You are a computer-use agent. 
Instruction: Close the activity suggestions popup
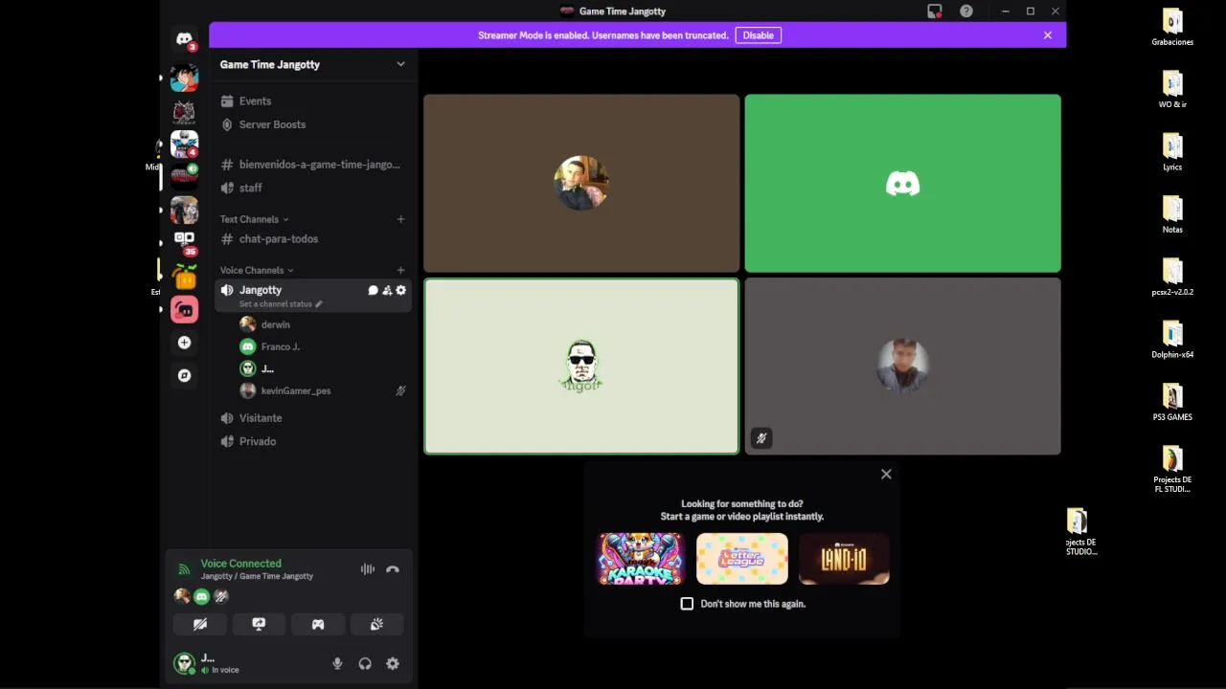pyautogui.click(x=886, y=474)
